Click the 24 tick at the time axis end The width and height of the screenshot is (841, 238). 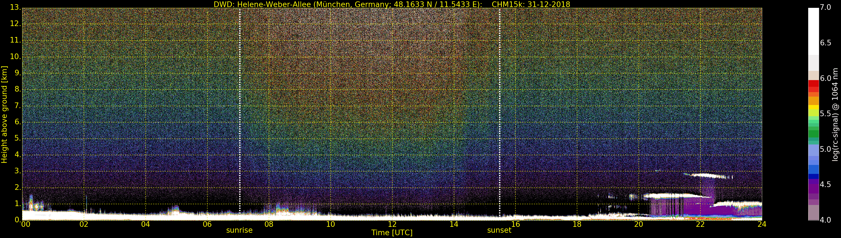pos(762,224)
